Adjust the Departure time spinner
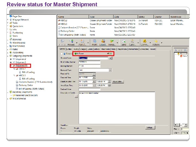196x147 pixels. (109, 81)
